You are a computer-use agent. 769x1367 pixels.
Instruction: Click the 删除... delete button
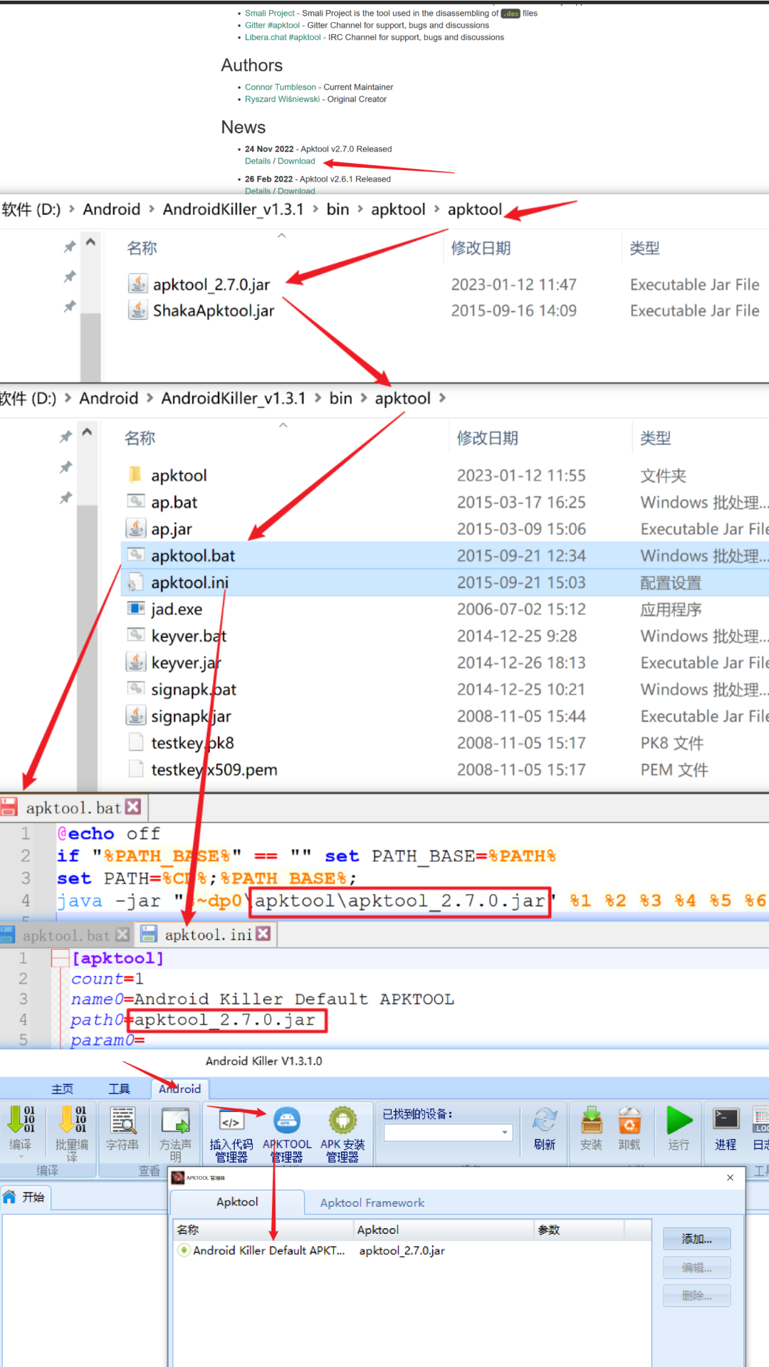coord(696,1296)
